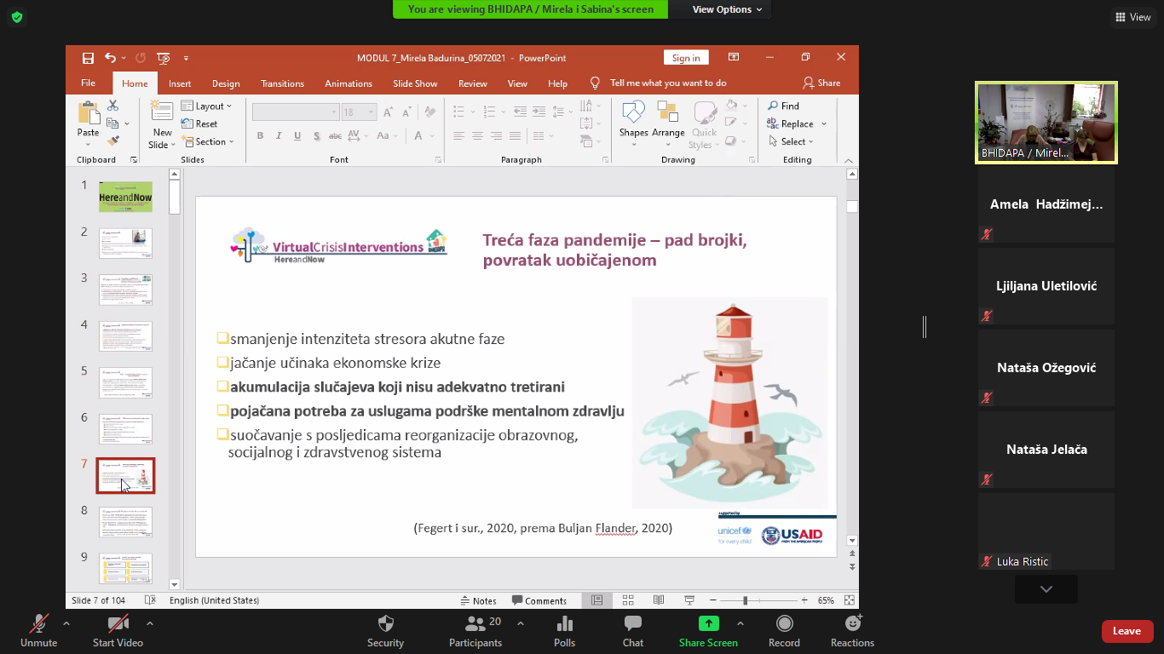Click the PowerPoint zoom slider

[x=745, y=600]
